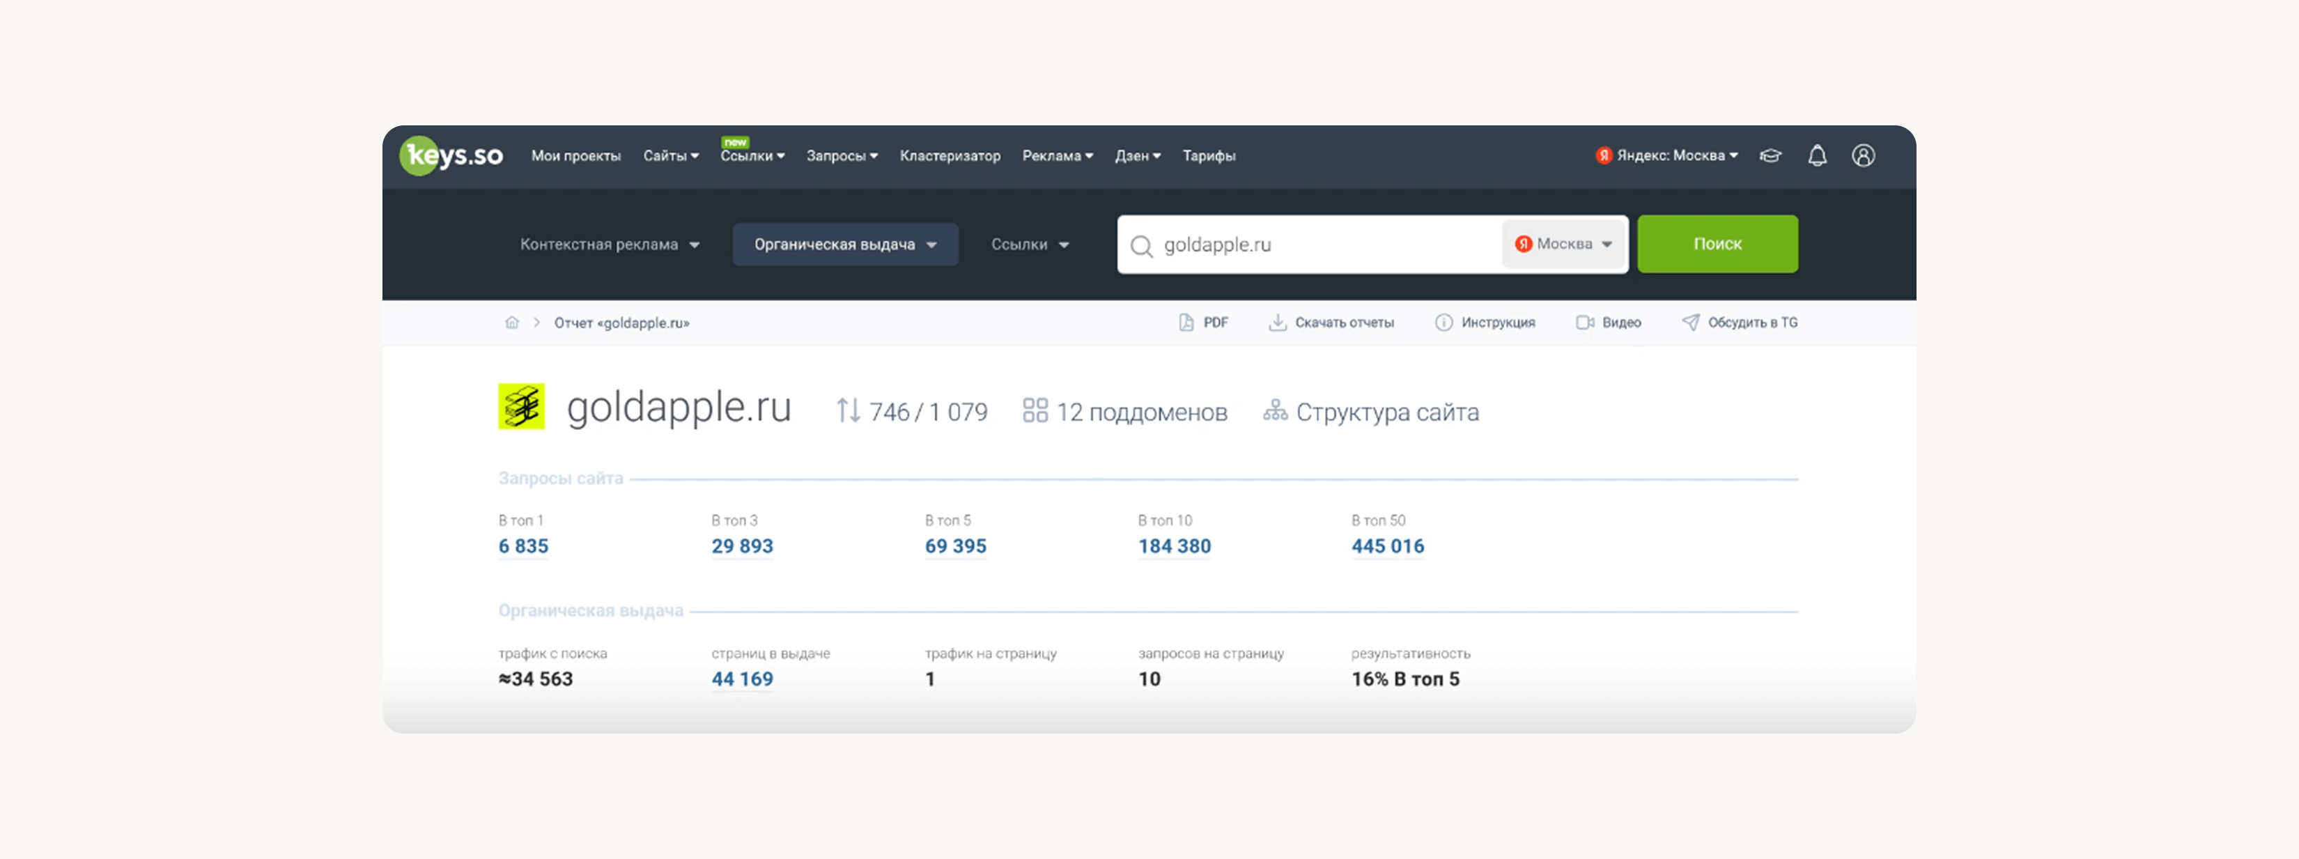Open the Яндекс: Москва region dropdown
This screenshot has height=859, width=2299.
pos(1667,155)
